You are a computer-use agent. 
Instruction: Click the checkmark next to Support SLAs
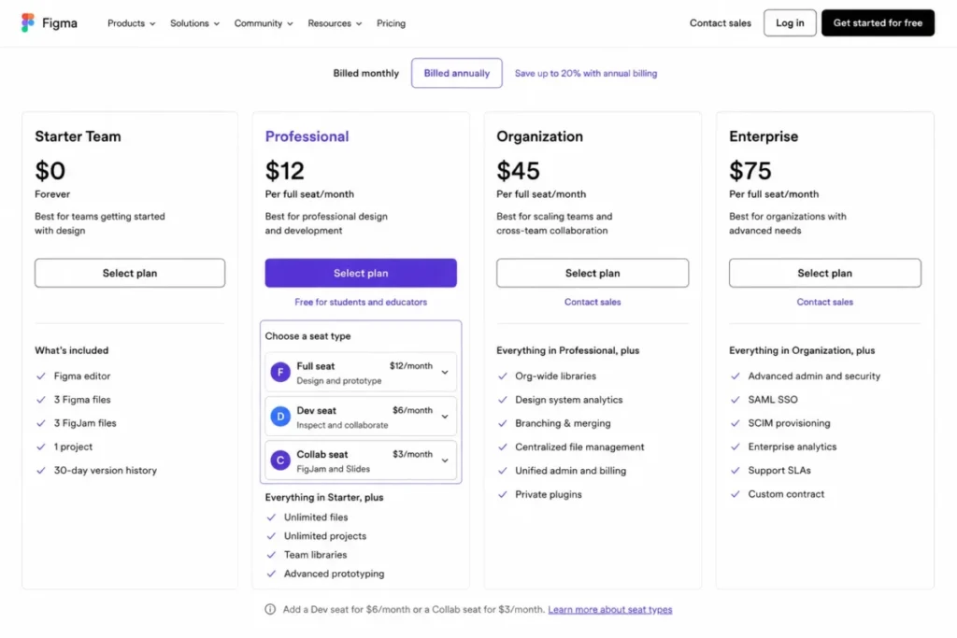pyautogui.click(x=735, y=471)
